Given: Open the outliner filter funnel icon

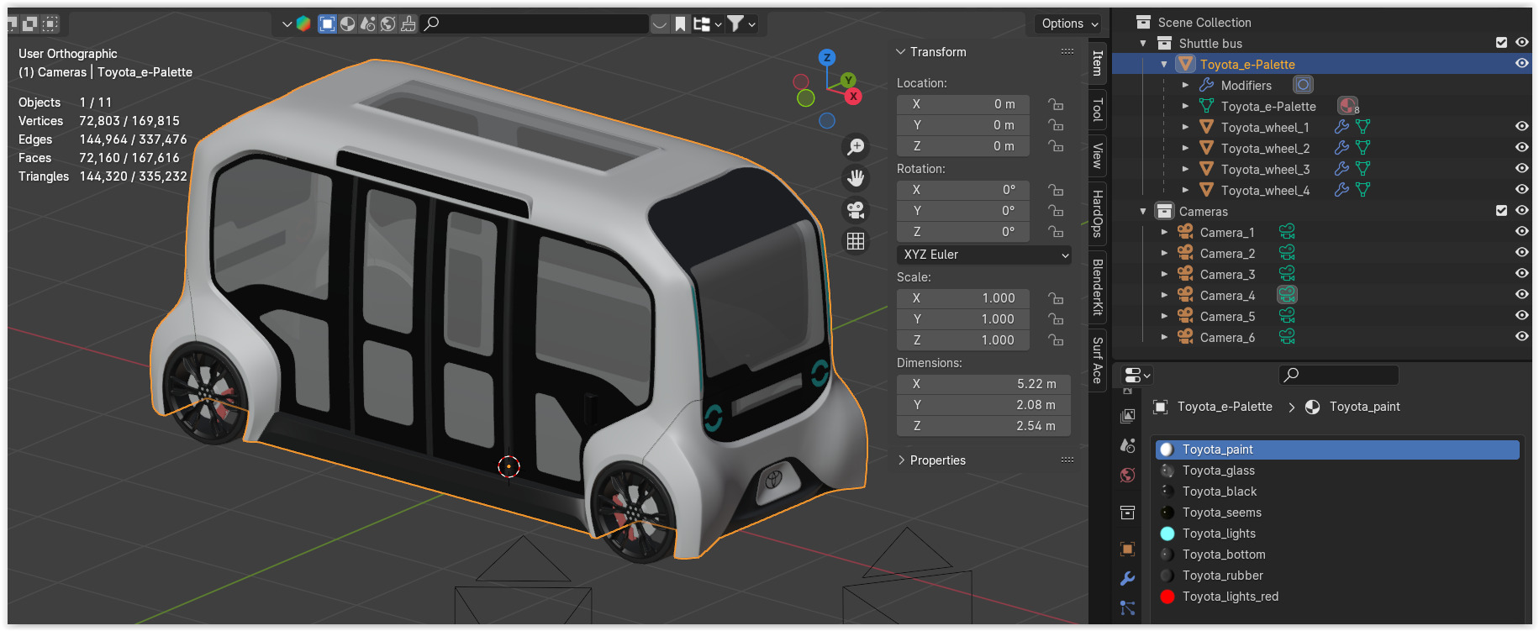Looking at the screenshot, I should (741, 24).
